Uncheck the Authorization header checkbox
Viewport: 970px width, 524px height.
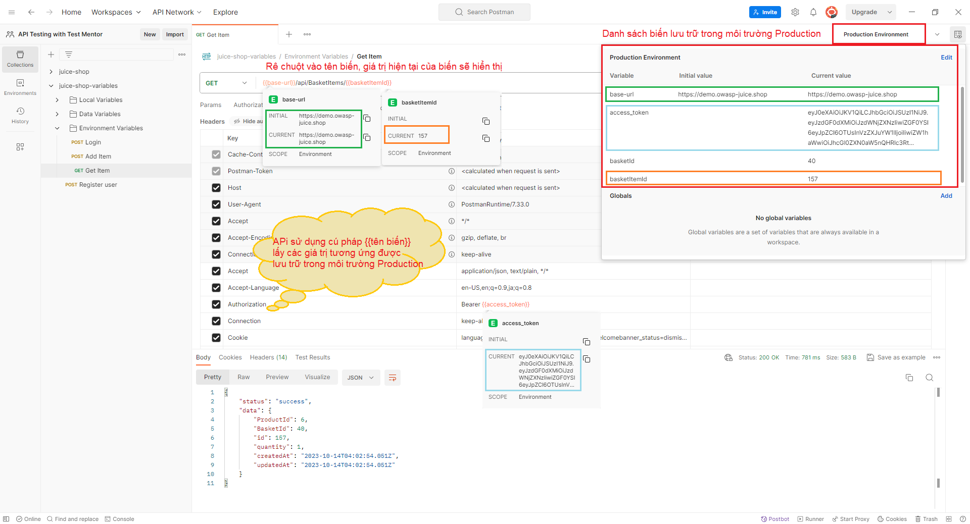coord(216,304)
